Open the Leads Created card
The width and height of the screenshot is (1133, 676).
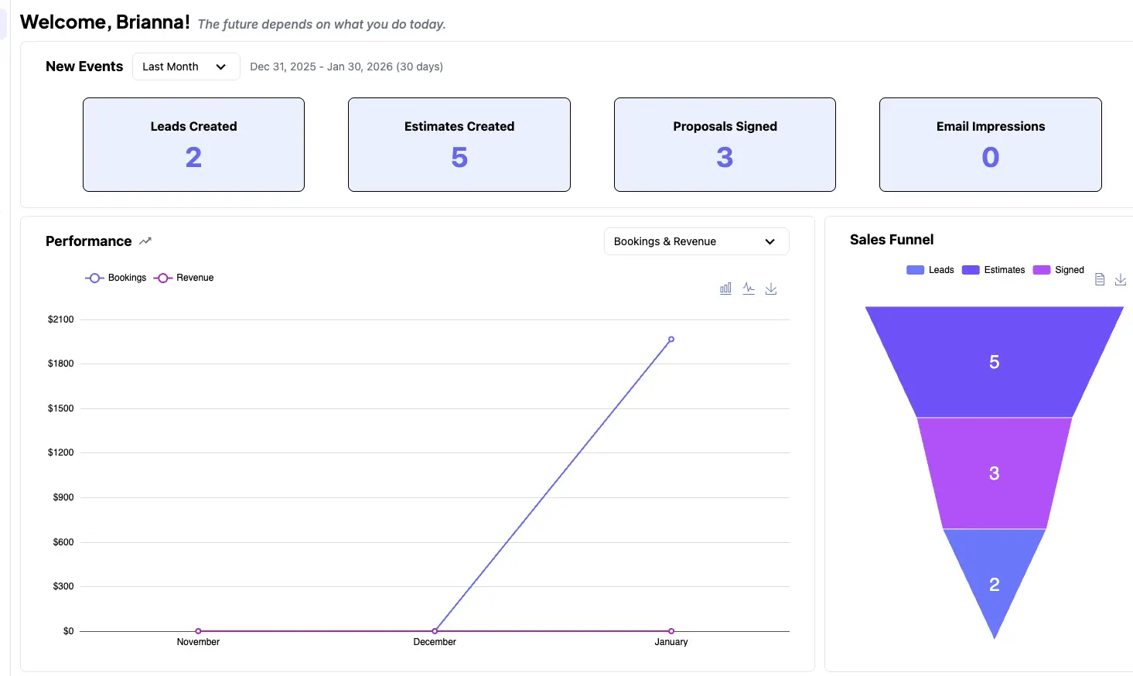click(193, 145)
